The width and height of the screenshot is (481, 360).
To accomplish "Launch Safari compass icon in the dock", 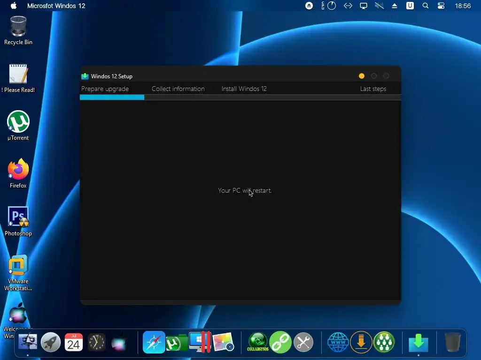I will (154, 342).
